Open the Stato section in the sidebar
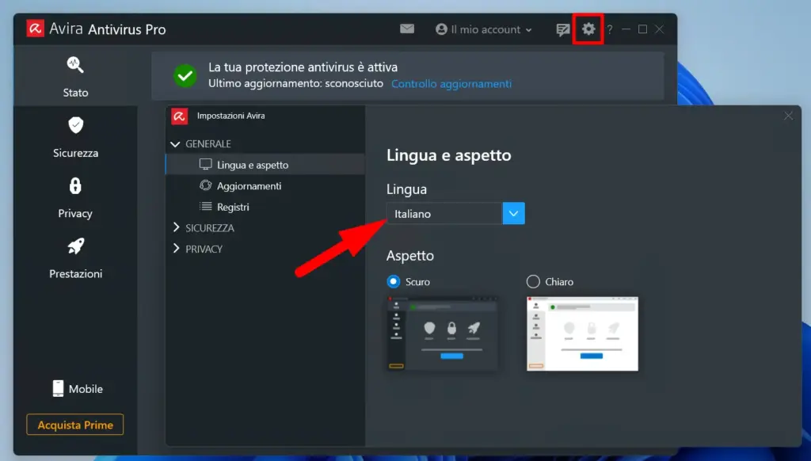This screenshot has width=811, height=461. 75,77
